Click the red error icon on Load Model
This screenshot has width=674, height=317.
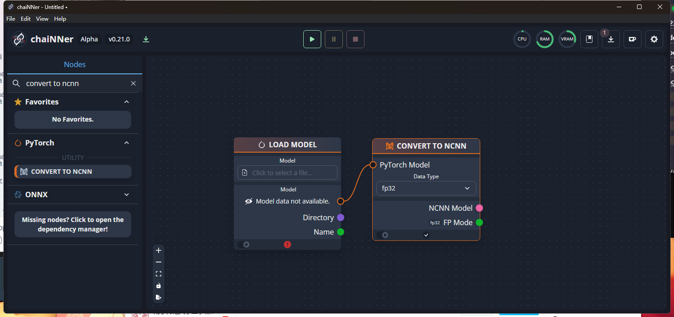(287, 245)
